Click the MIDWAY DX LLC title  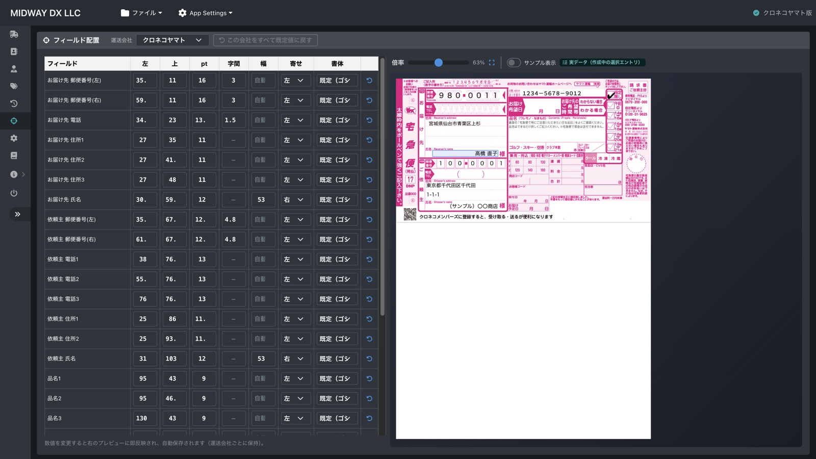[45, 13]
